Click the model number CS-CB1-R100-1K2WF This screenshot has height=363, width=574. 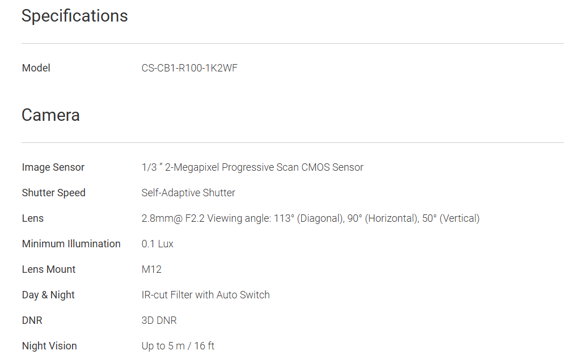point(189,68)
